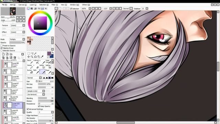Adjust the Blending slider
220x124 pixels.
[46, 98]
